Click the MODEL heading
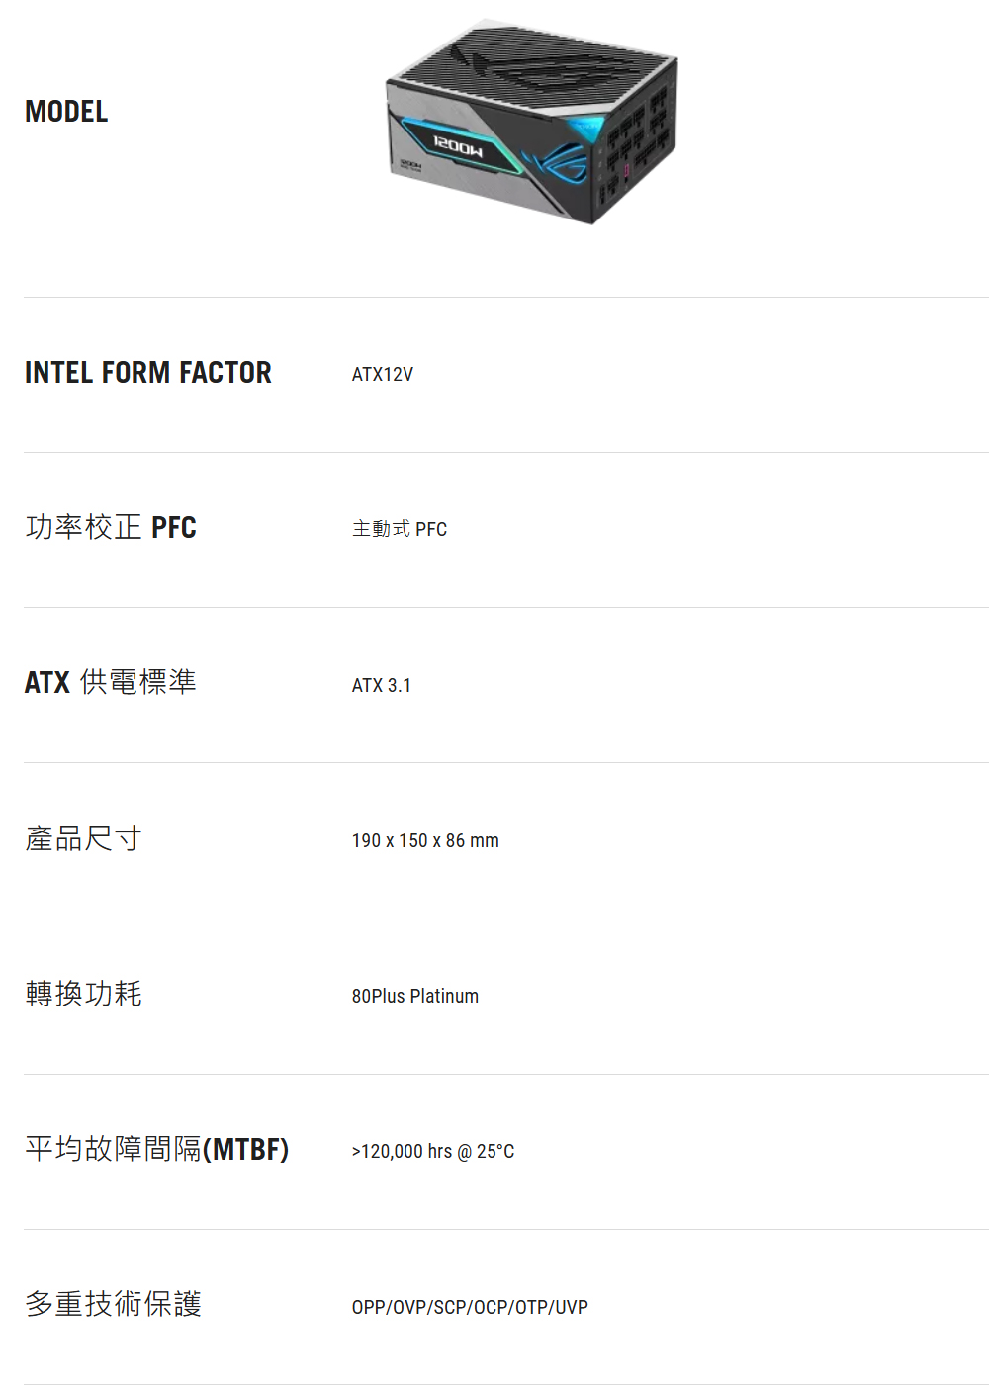 coord(66,112)
